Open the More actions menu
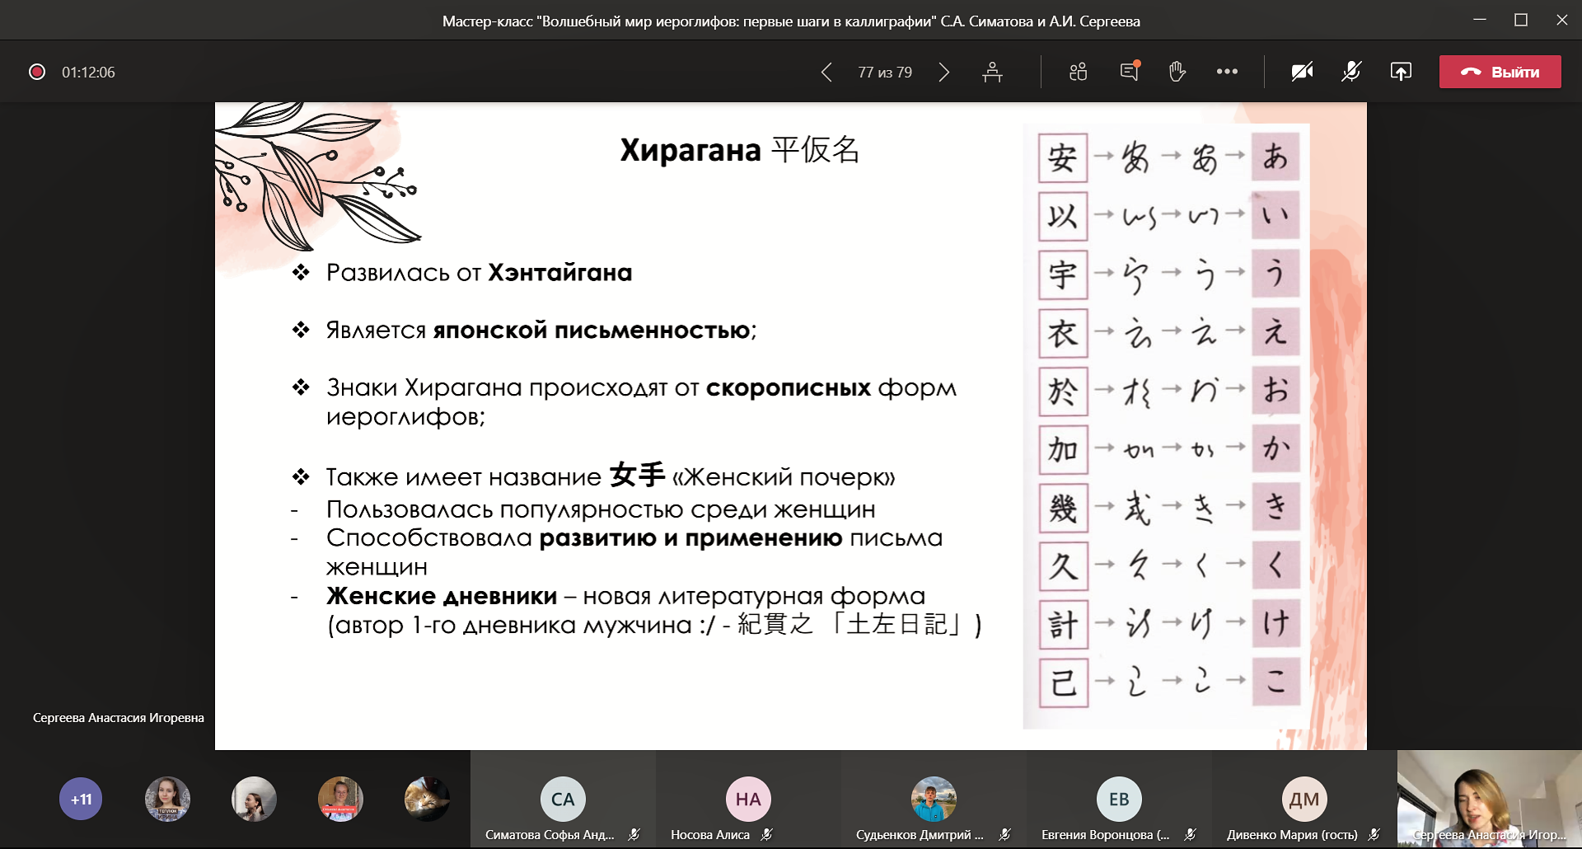The width and height of the screenshot is (1582, 849). [1227, 72]
